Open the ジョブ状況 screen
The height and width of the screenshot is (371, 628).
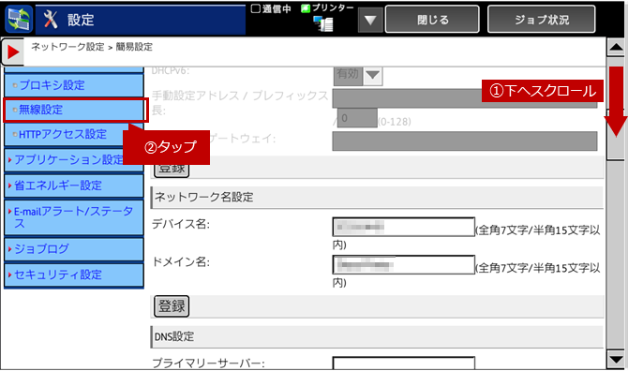pyautogui.click(x=542, y=20)
